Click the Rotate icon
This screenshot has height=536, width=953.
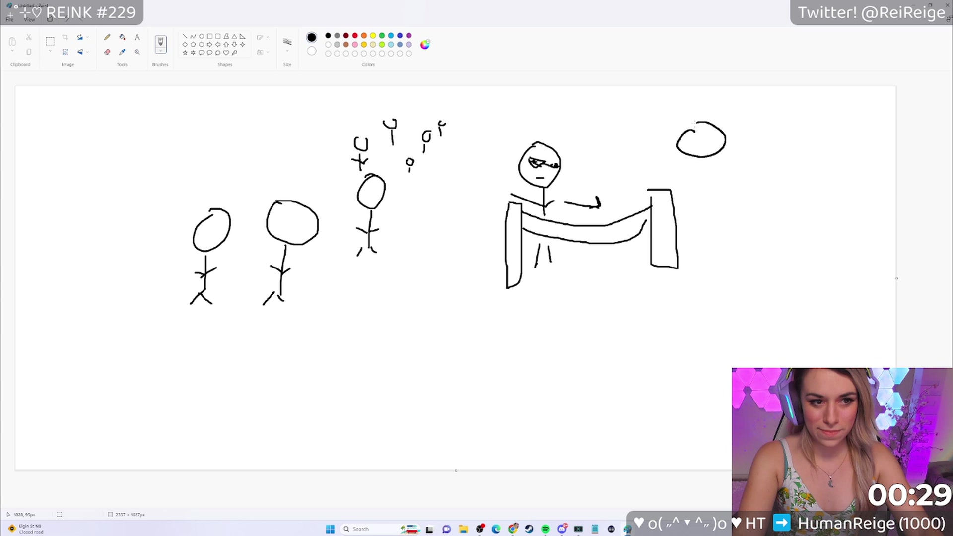click(80, 37)
